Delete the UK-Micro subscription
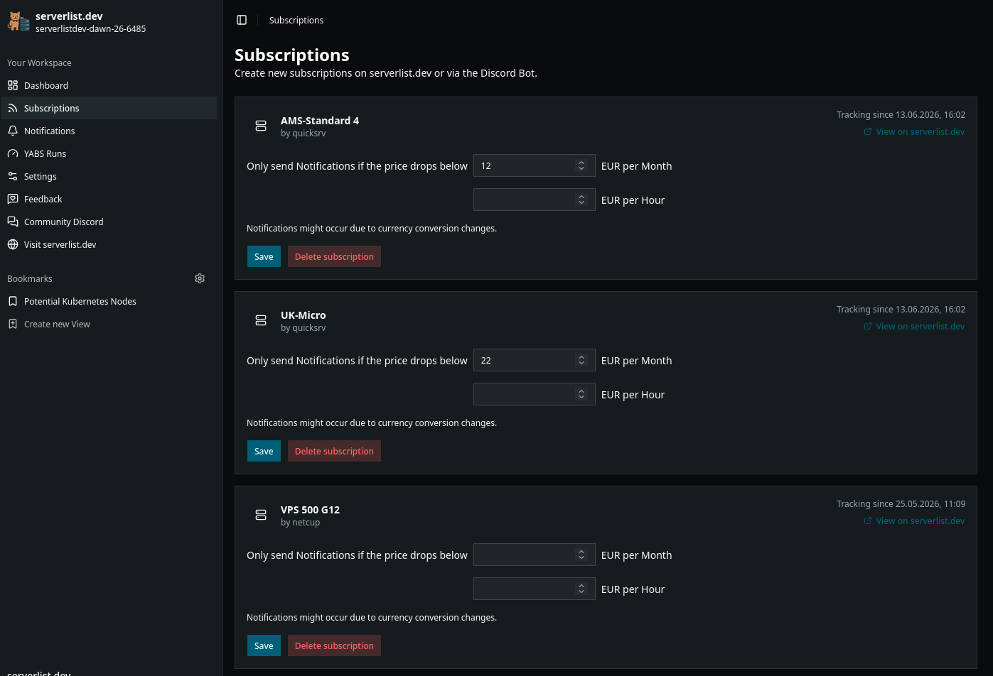Image resolution: width=993 pixels, height=676 pixels. pyautogui.click(x=334, y=451)
